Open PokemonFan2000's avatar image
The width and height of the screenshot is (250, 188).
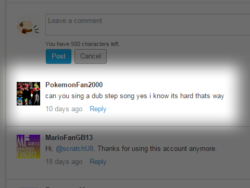point(28,93)
